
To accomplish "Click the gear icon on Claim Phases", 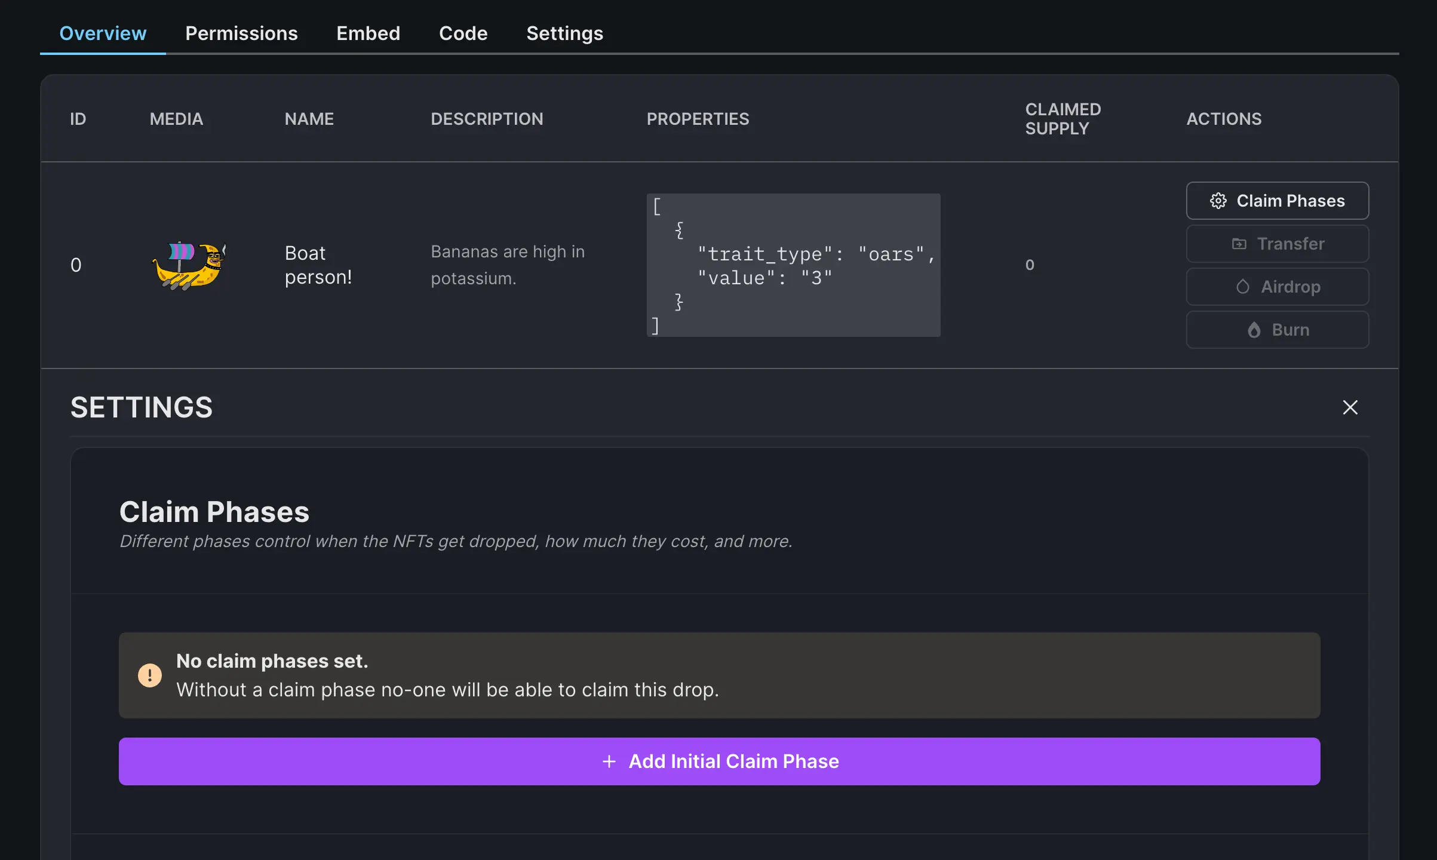I will (x=1218, y=201).
